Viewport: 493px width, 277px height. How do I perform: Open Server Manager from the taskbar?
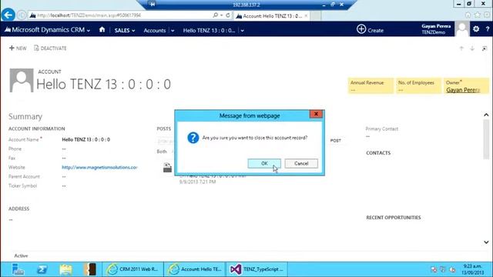click(x=18, y=269)
